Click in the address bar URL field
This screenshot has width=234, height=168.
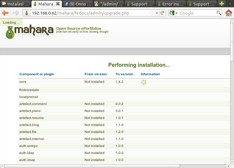(88, 13)
